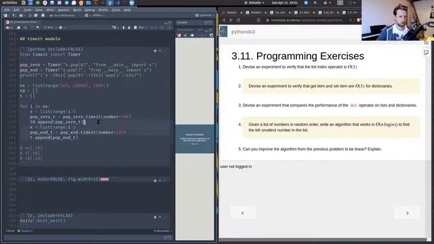The image size is (434, 244).
Task: Open the Tools menu in RStudio
Action: pyautogui.click(x=116, y=10)
